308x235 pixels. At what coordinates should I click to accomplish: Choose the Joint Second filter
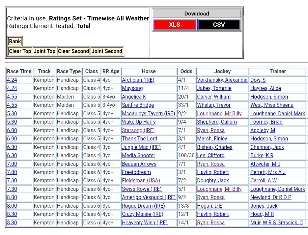(107, 51)
